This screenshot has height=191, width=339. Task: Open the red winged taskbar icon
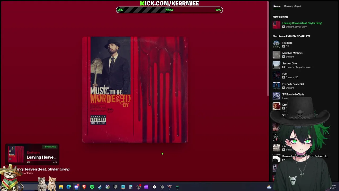point(170,187)
